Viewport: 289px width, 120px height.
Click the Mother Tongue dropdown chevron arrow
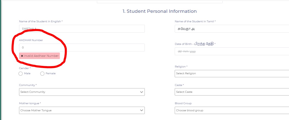(x=142, y=110)
